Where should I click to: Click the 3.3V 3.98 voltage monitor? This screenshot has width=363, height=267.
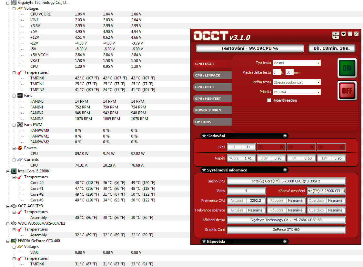tap(271, 158)
